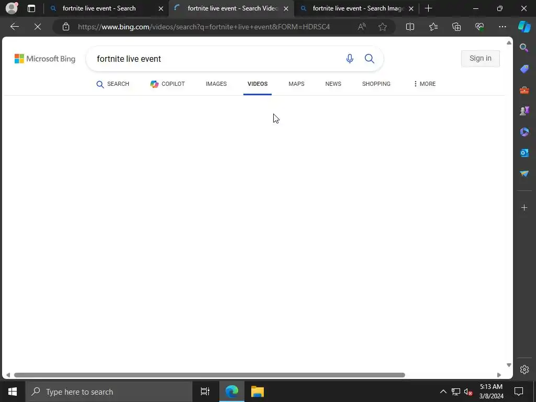This screenshot has width=536, height=402.
Task: Close the Search Images browser tab
Action: click(411, 8)
